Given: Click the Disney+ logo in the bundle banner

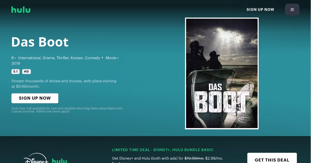Looking at the screenshot, I should [36, 158].
